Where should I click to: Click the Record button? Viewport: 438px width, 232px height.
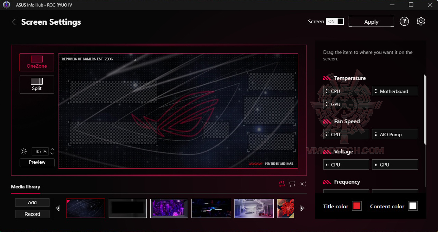32,214
